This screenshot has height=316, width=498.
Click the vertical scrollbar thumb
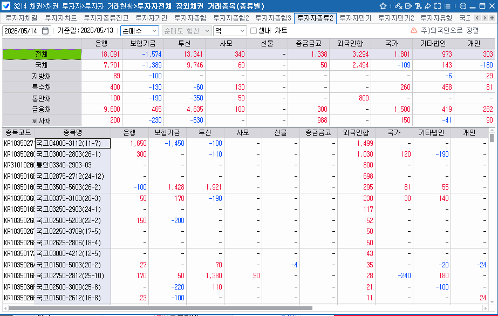point(492,138)
